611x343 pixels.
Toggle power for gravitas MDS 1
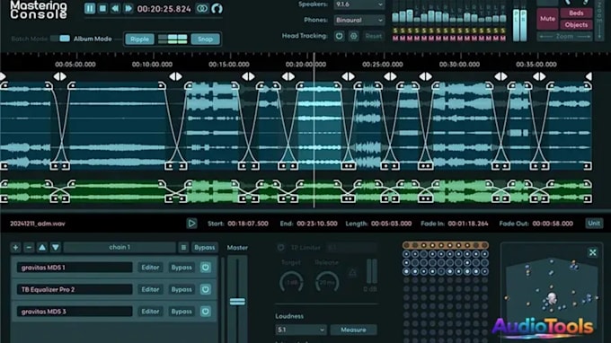(x=206, y=268)
